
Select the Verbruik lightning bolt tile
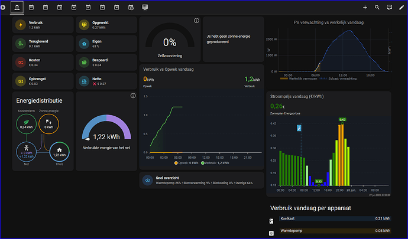pyautogui.click(x=43, y=25)
